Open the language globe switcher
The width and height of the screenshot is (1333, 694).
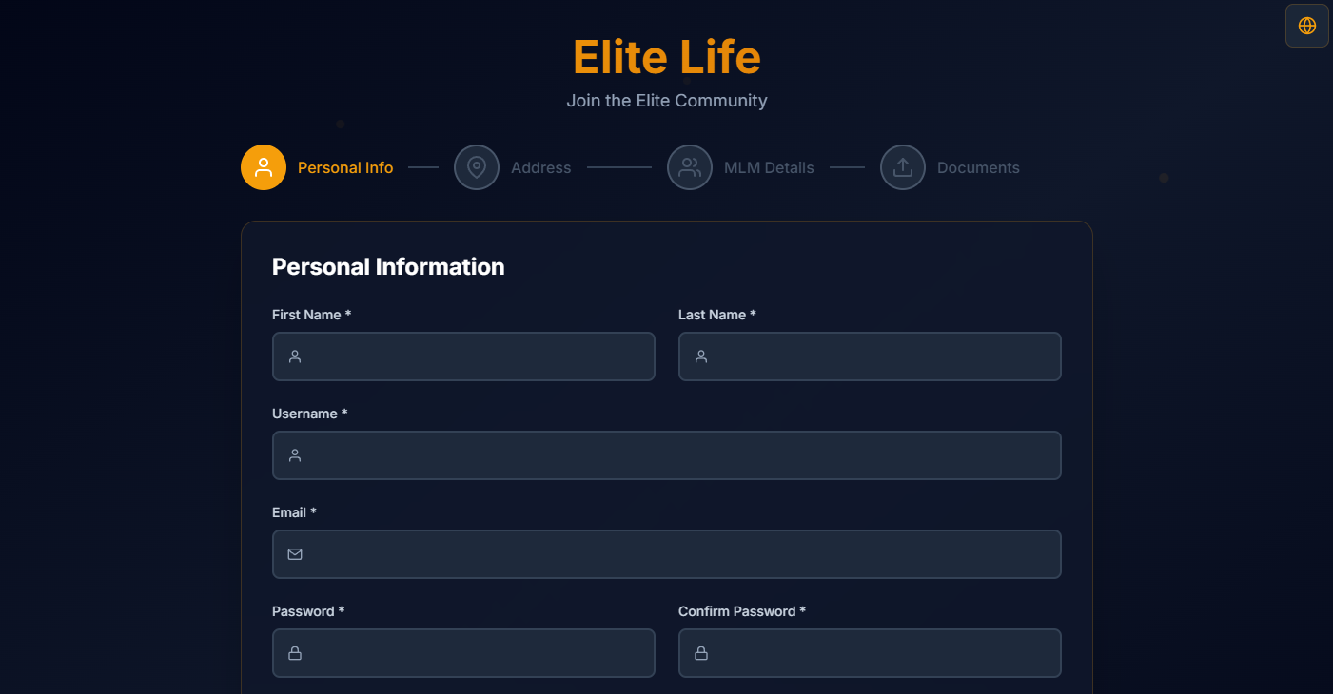click(1306, 26)
